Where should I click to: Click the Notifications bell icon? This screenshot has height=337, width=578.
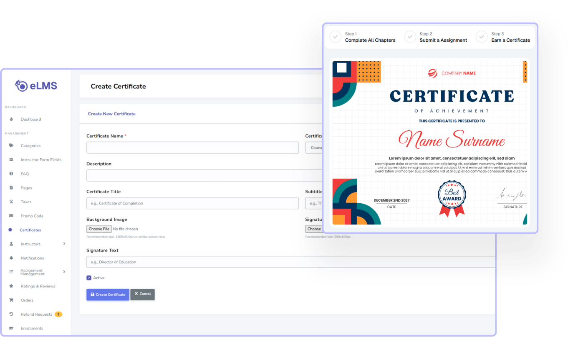pyautogui.click(x=11, y=258)
